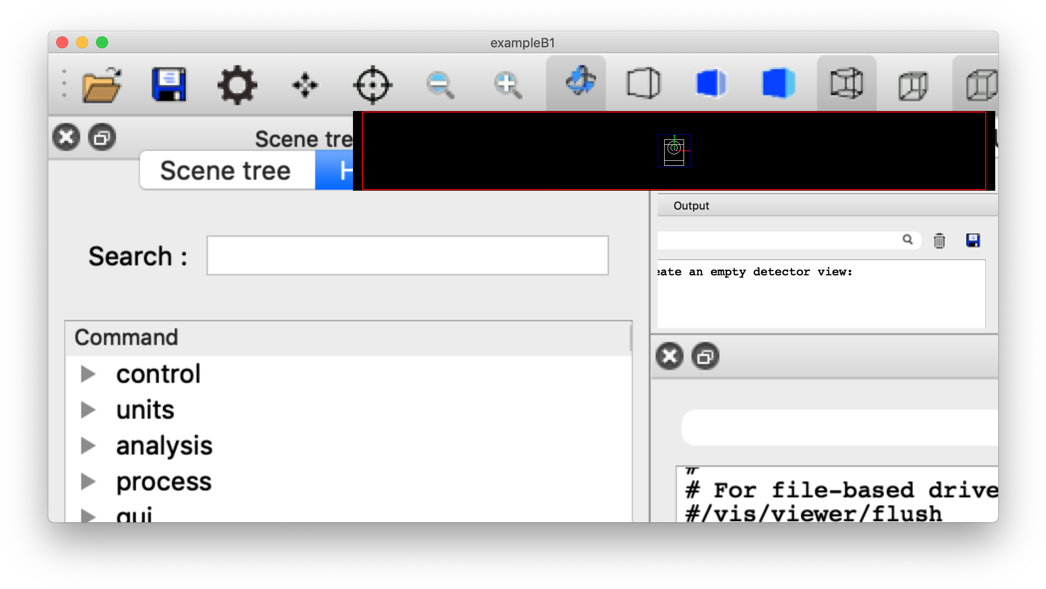The image size is (1046, 589).
Task: Expand the process command node
Action: coord(88,481)
